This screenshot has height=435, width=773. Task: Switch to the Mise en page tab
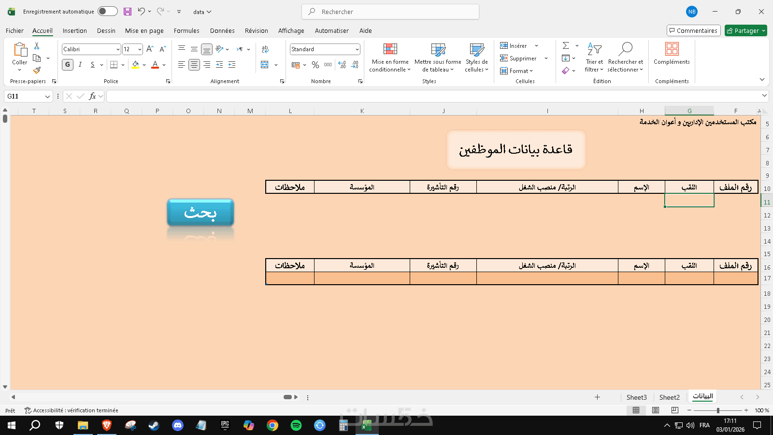(144, 31)
